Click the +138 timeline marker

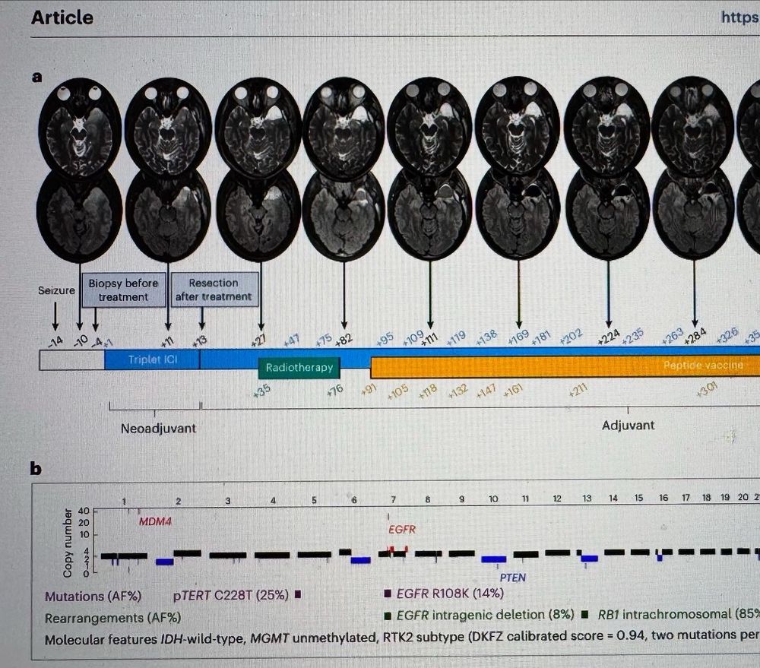pyautogui.click(x=486, y=337)
